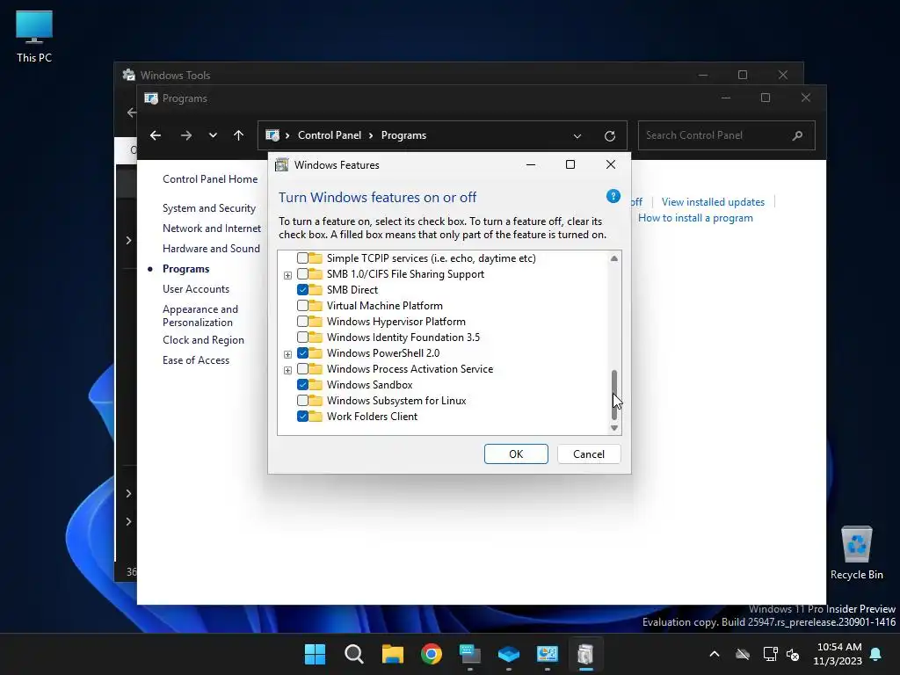Open How to install a program link

pos(695,218)
